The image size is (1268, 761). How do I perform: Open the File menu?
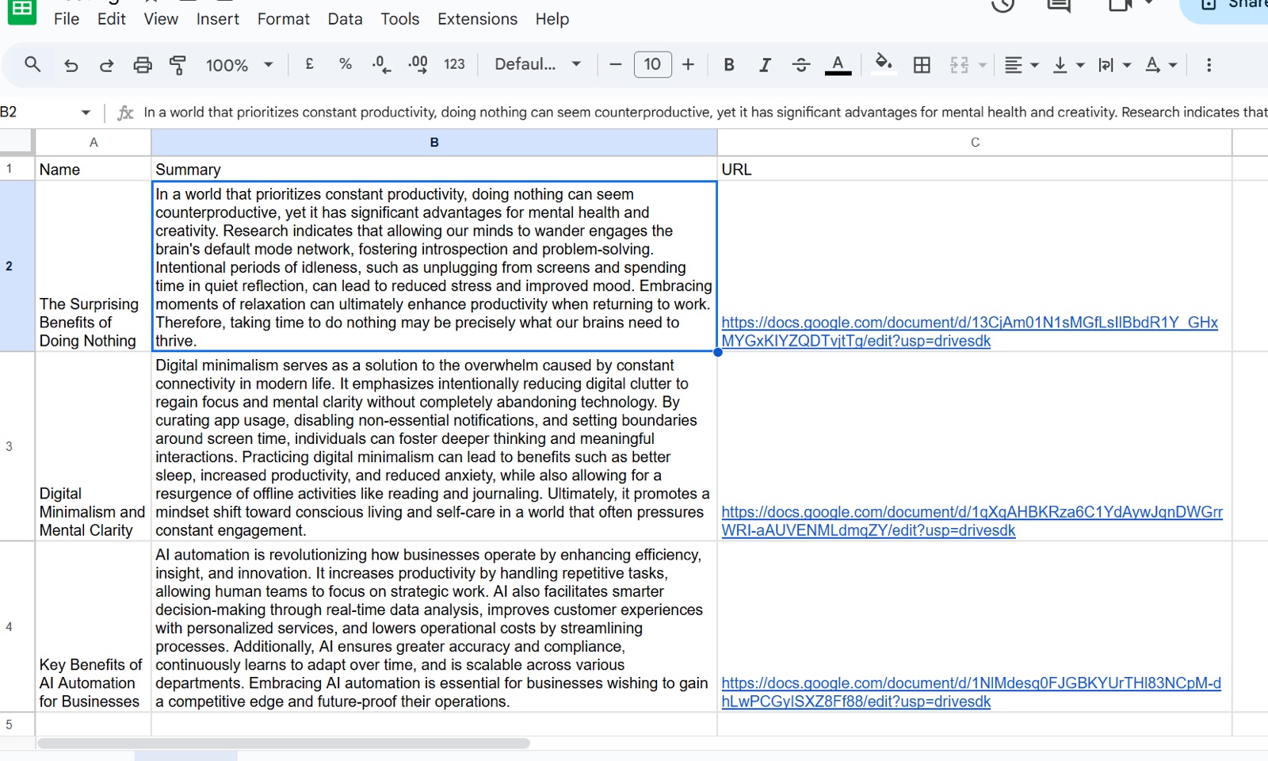click(x=67, y=19)
